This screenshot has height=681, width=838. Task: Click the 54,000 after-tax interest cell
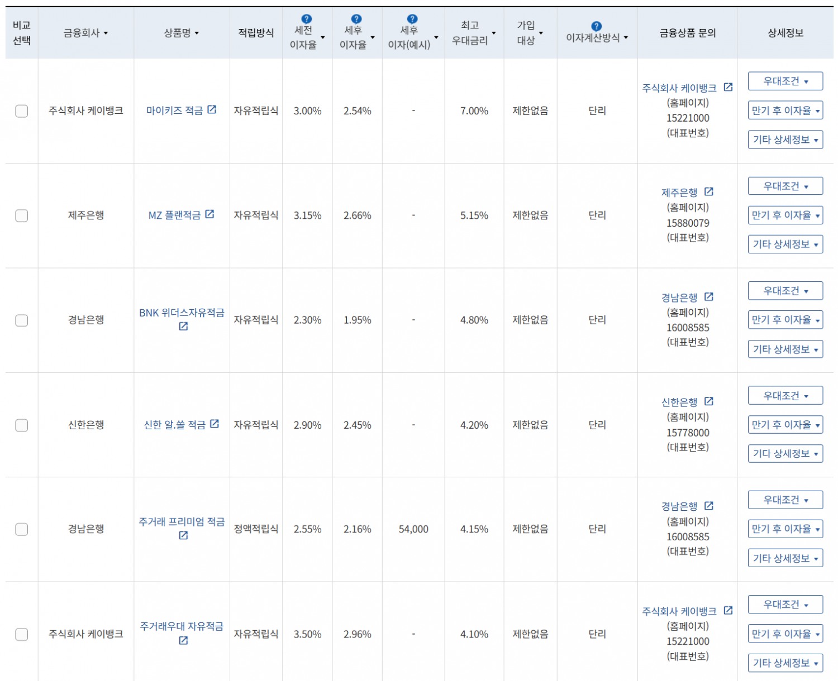coord(413,529)
